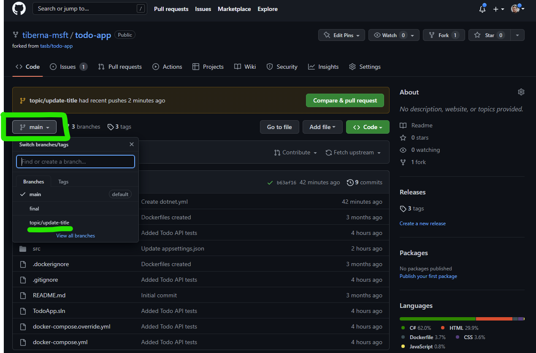Click the fork icon next to 1 fork

[x=403, y=162]
